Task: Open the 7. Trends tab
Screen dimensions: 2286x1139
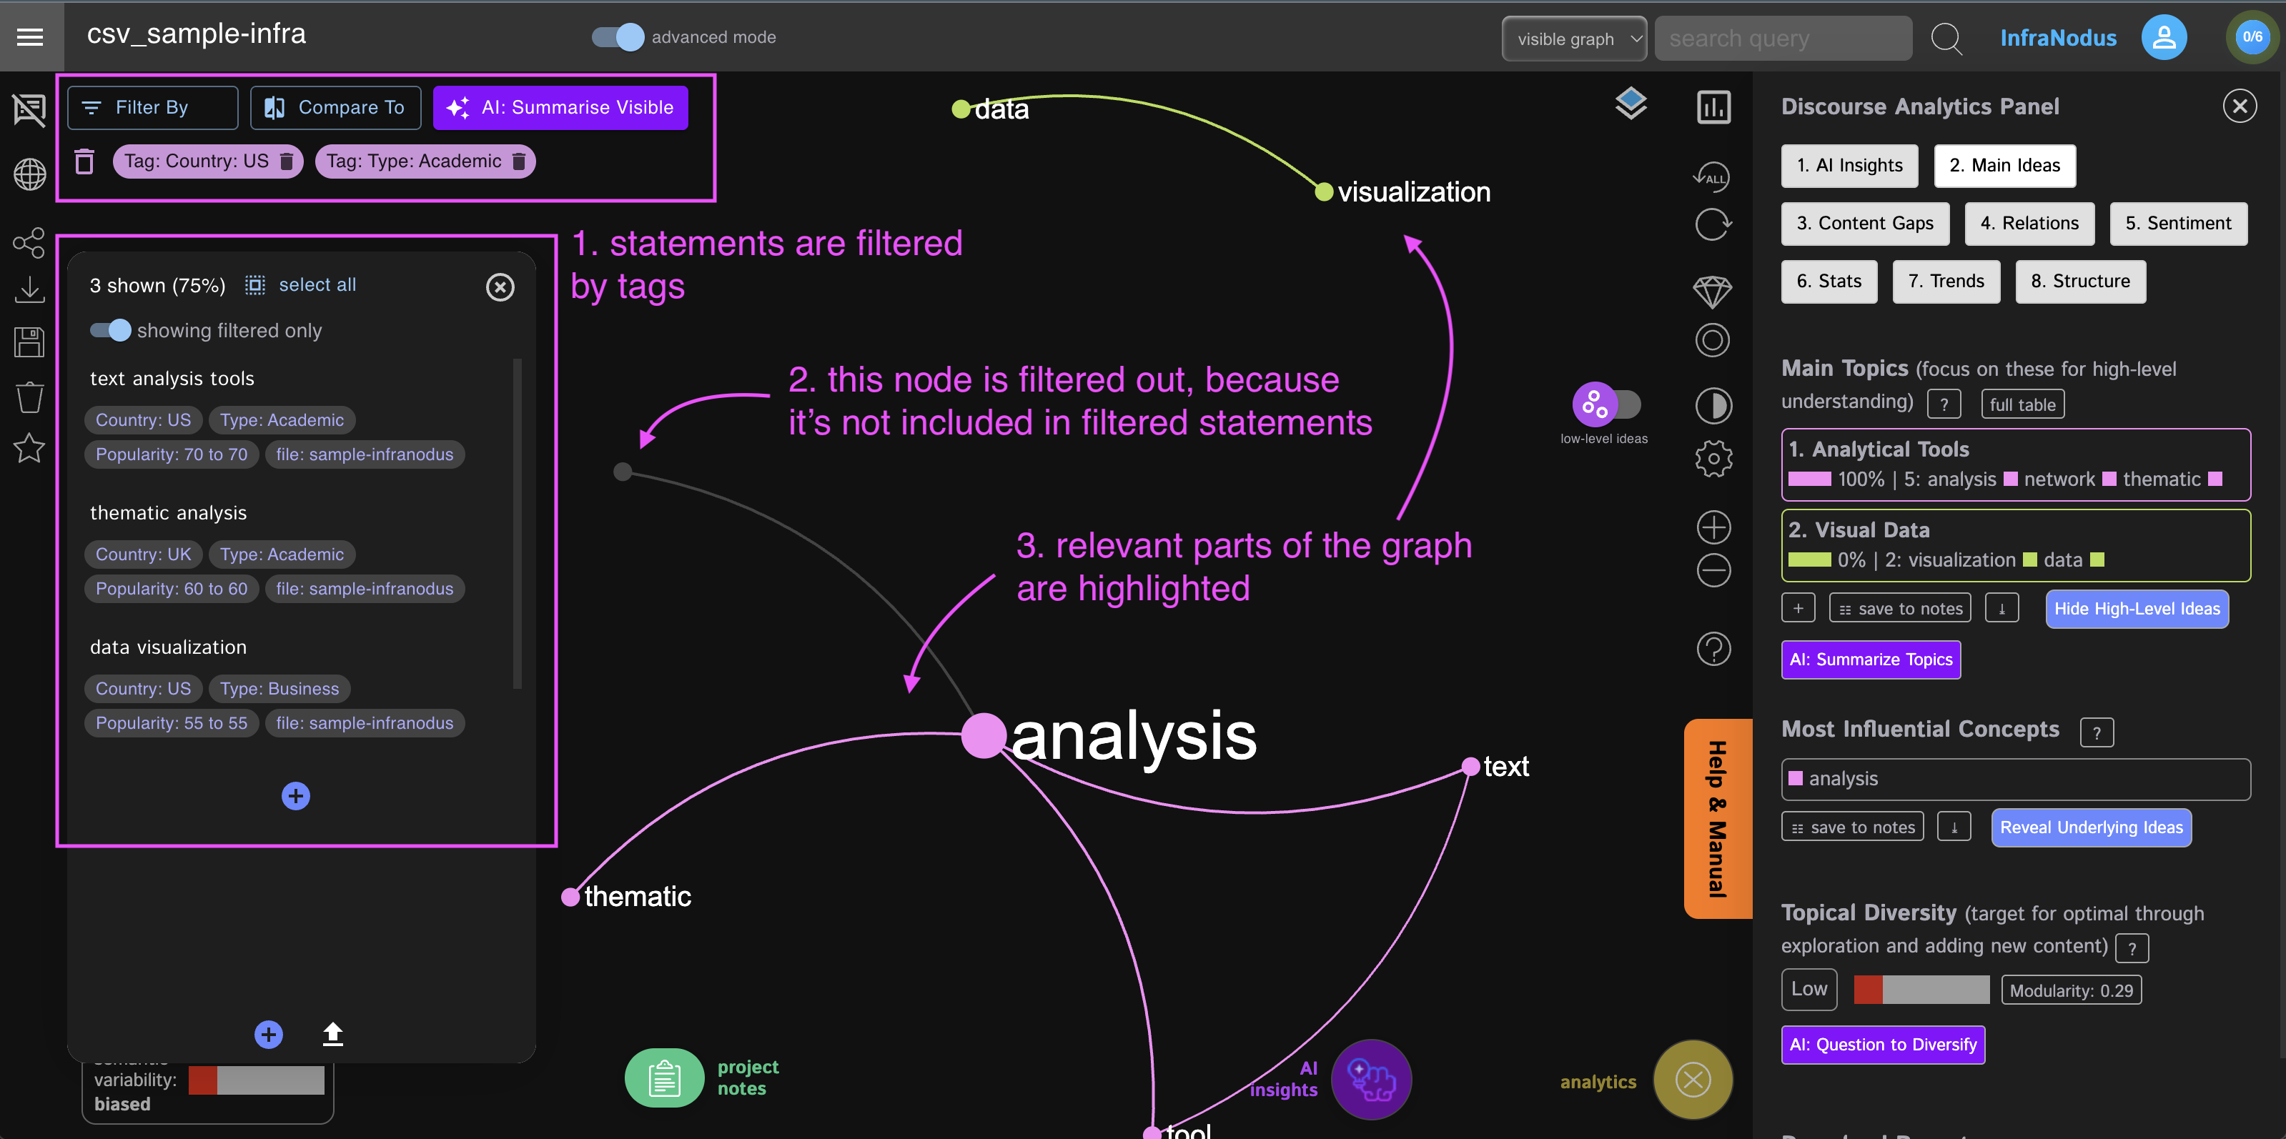Action: [1946, 282]
